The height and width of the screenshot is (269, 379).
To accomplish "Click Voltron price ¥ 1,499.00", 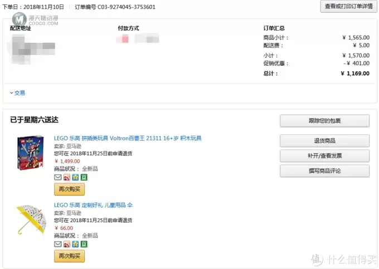I will click(67, 162).
